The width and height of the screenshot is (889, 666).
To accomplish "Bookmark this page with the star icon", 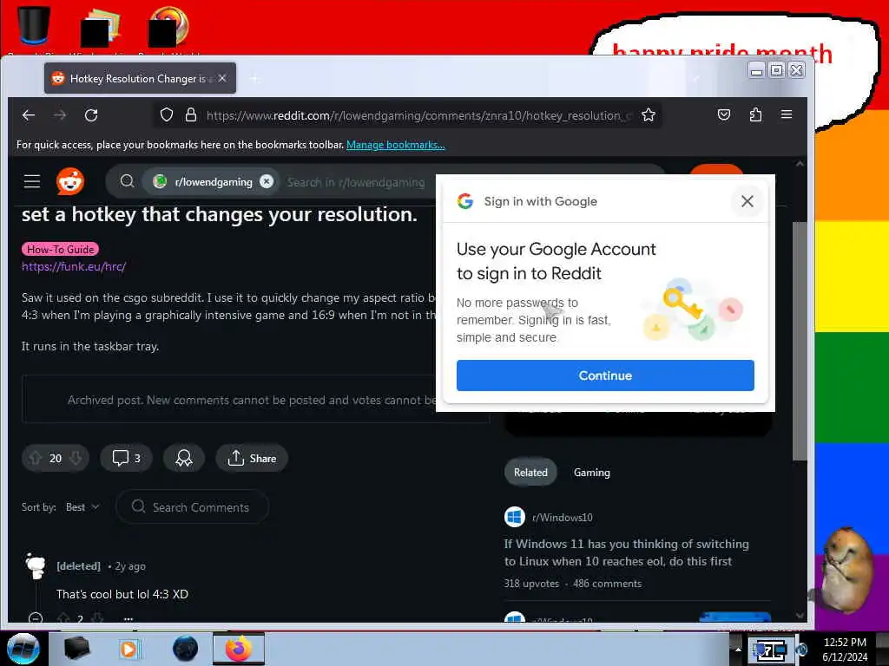I will [648, 115].
